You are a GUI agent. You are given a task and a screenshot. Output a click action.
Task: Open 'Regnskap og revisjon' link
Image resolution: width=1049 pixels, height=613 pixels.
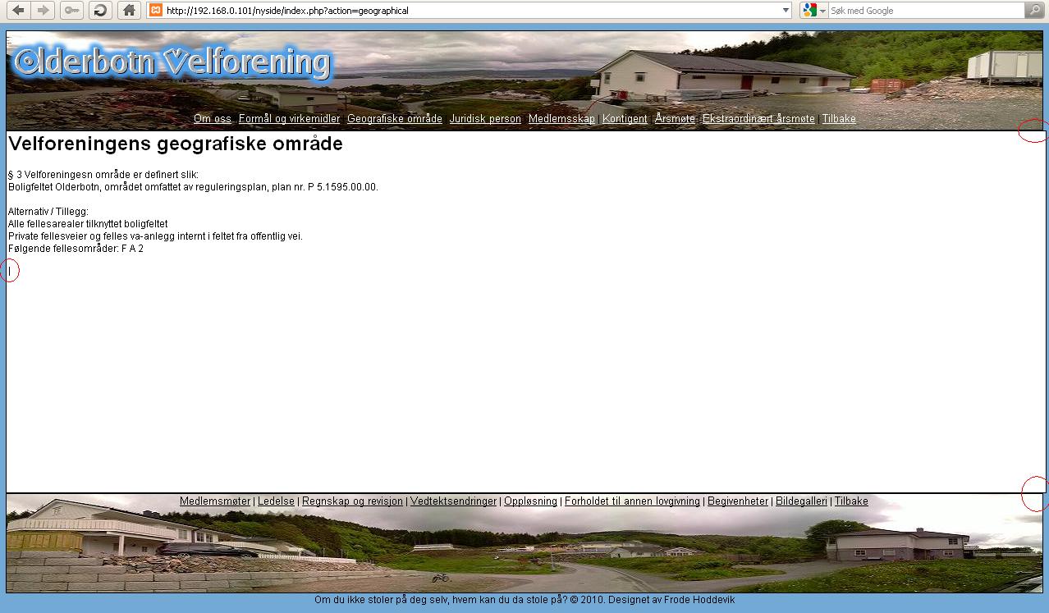coord(352,501)
